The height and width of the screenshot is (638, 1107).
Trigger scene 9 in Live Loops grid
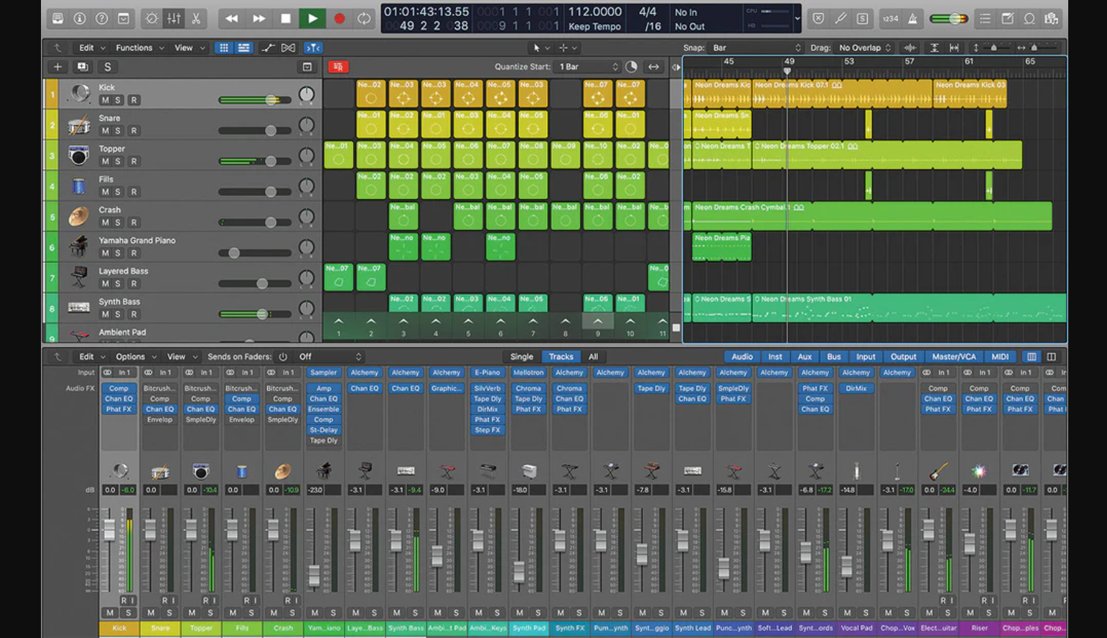pyautogui.click(x=598, y=322)
